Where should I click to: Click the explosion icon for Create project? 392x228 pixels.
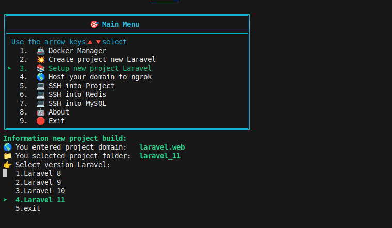(x=41, y=59)
